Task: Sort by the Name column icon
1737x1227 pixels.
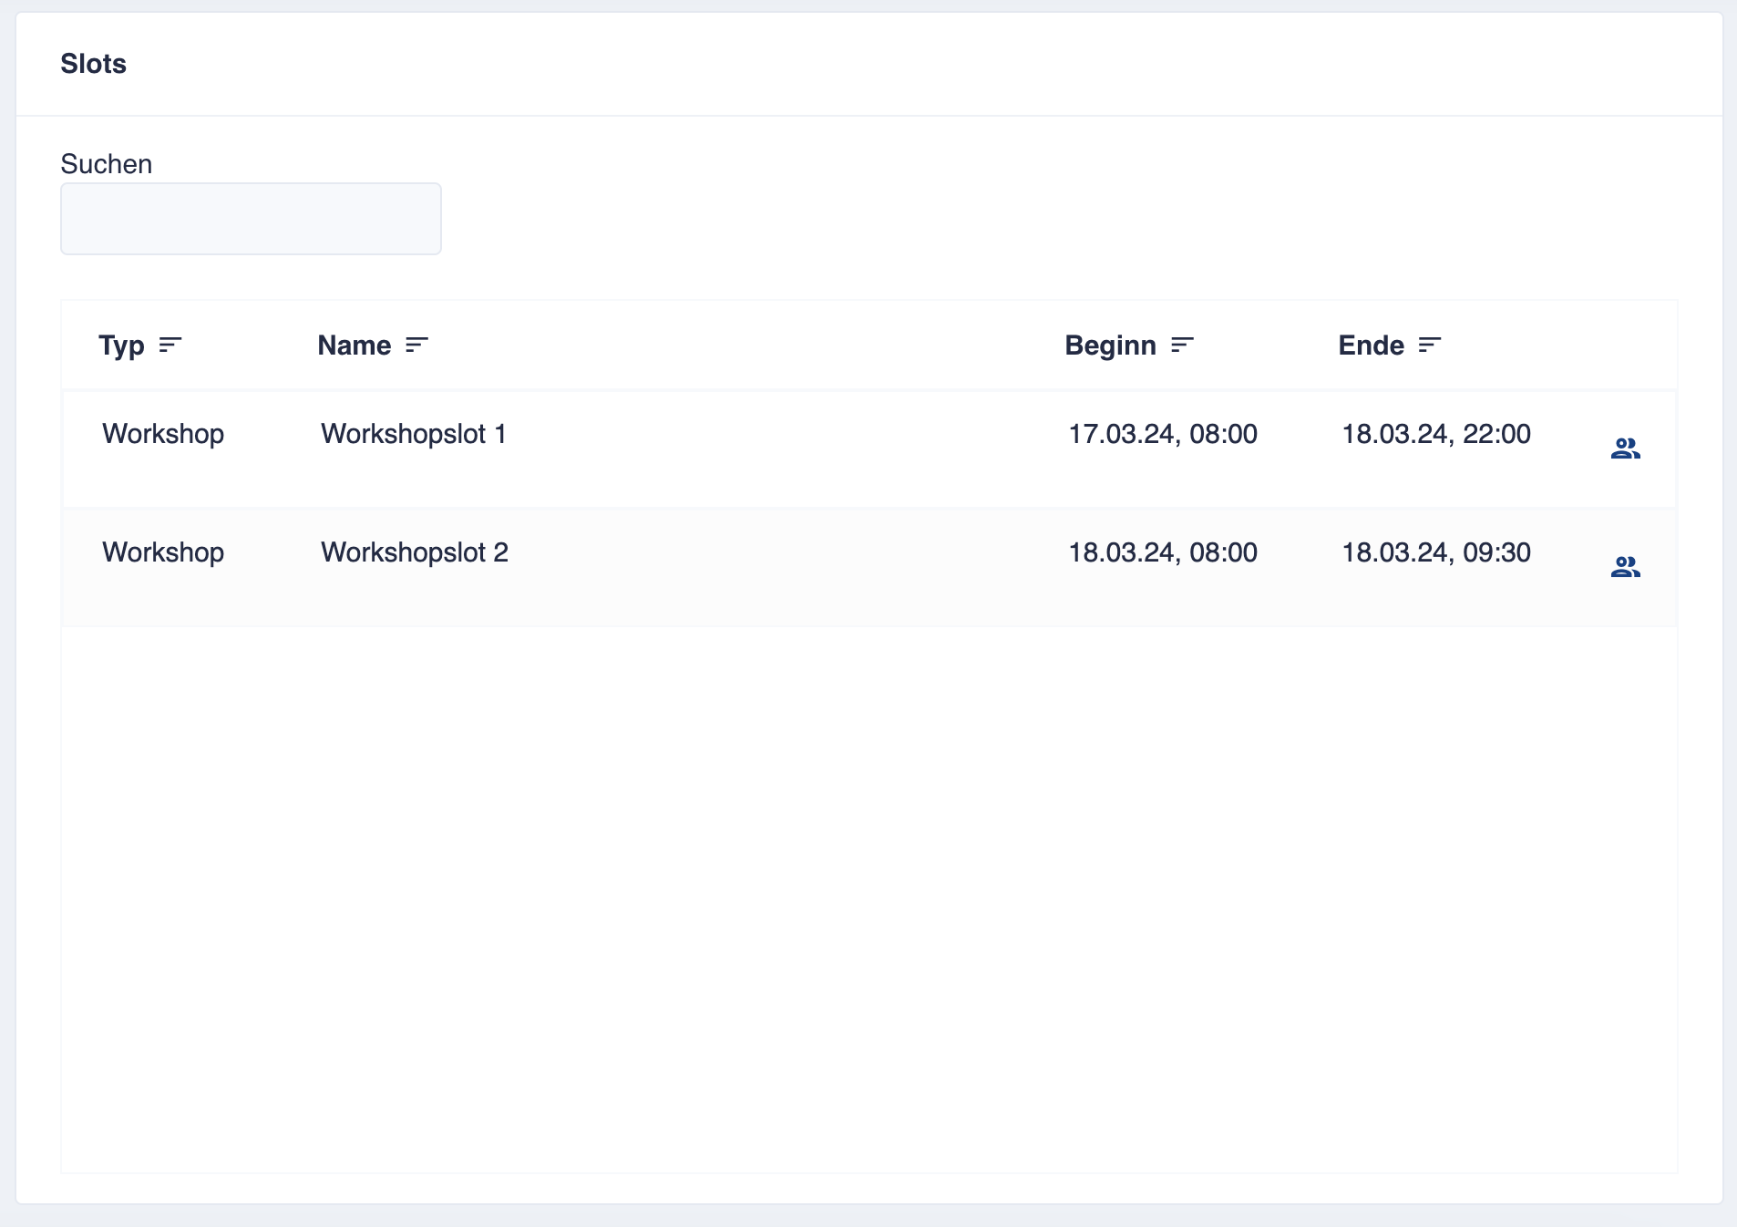Action: (416, 345)
